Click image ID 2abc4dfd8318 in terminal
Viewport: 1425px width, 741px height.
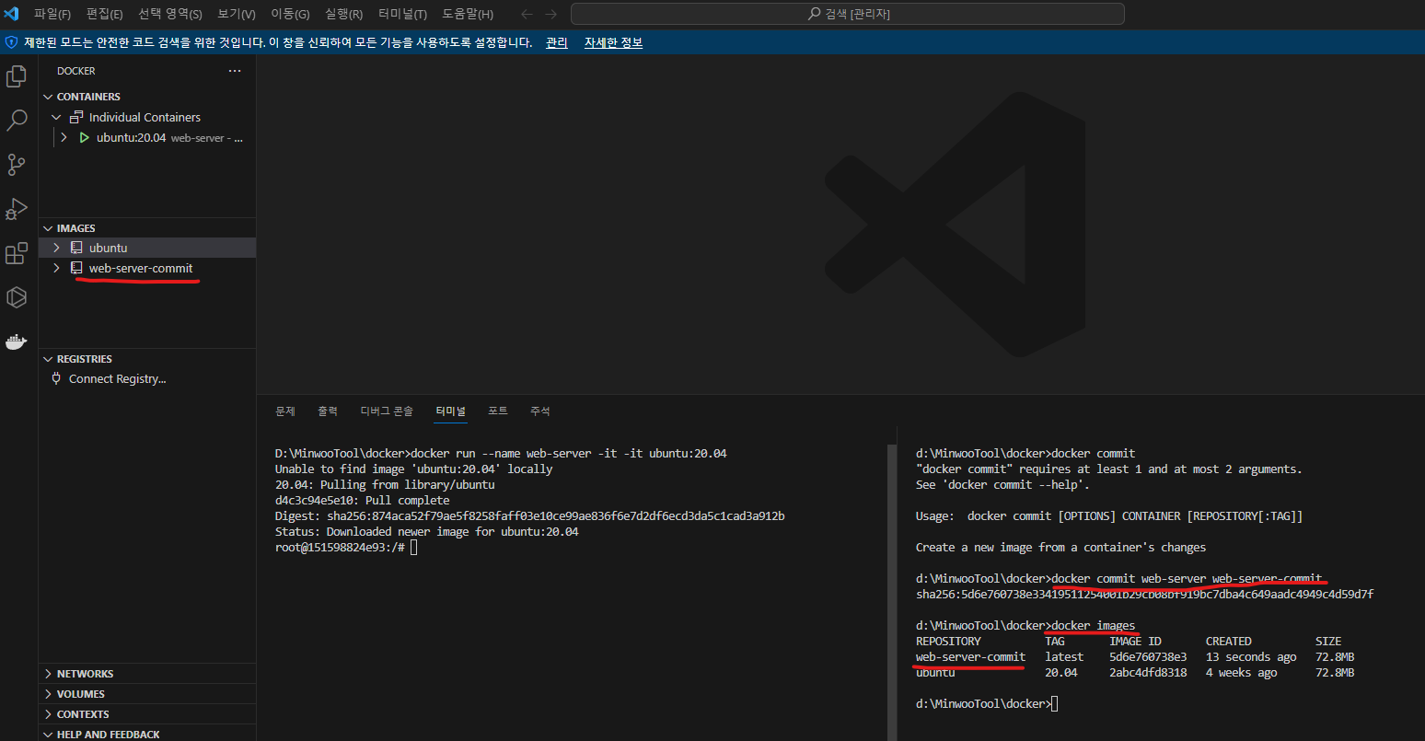click(1148, 673)
